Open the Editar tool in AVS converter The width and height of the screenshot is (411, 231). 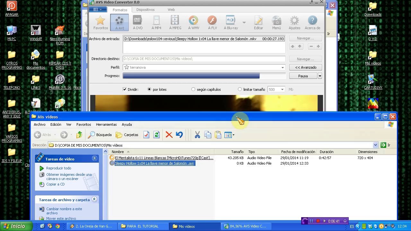(258, 22)
